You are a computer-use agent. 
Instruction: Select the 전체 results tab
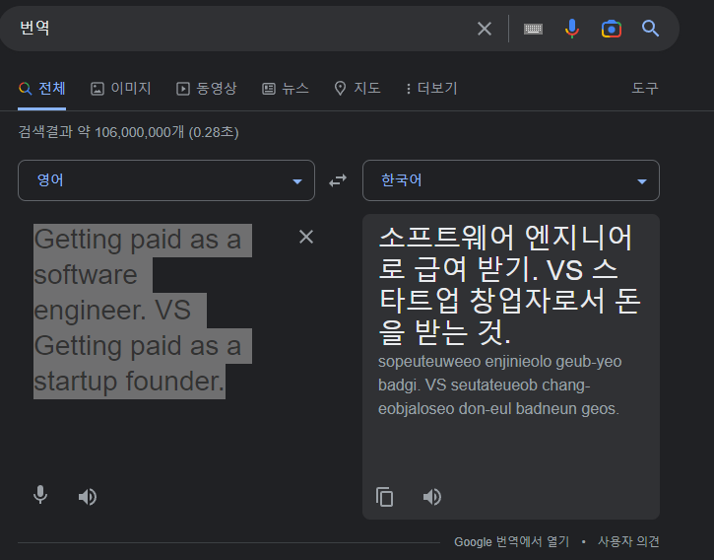point(42,88)
